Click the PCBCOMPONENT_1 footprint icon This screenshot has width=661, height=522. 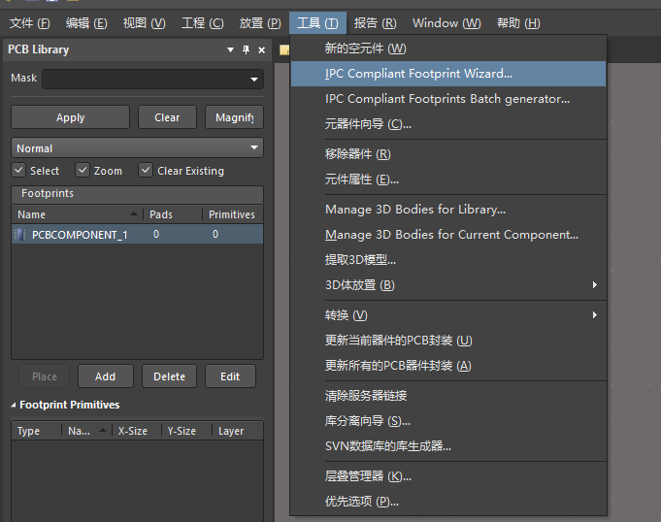pos(19,234)
